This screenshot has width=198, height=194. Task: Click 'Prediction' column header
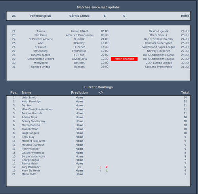pos(79,92)
